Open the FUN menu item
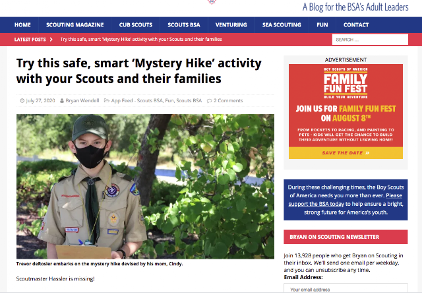This screenshot has width=422, height=293. coord(322,25)
